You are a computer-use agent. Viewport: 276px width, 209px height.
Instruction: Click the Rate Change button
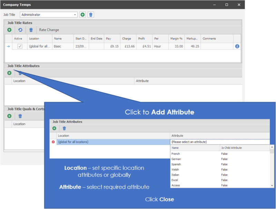tap(49, 30)
